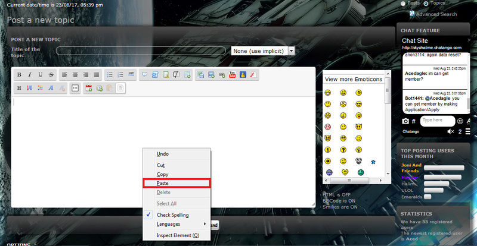Open the chat site URL link
Image resolution: width=477 pixels, height=246 pixels.
click(x=432, y=48)
